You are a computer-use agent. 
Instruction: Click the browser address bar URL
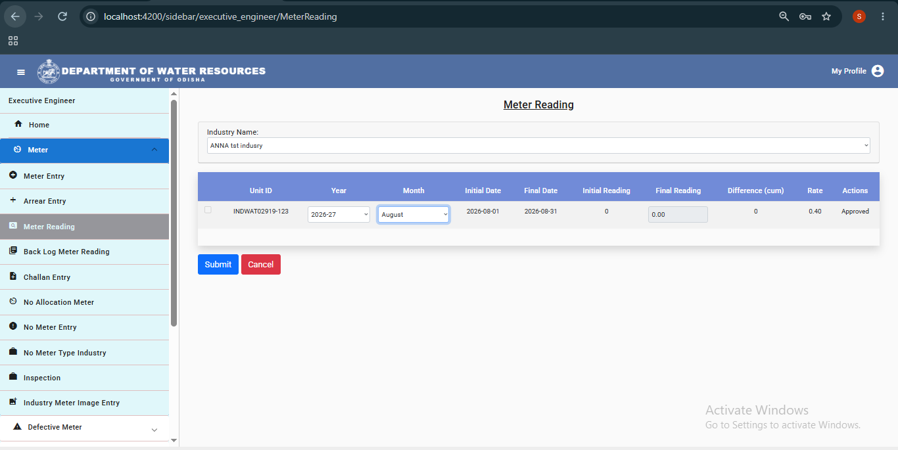point(220,16)
